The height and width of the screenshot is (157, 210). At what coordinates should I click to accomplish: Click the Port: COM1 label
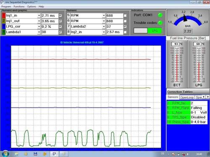coord(143,15)
